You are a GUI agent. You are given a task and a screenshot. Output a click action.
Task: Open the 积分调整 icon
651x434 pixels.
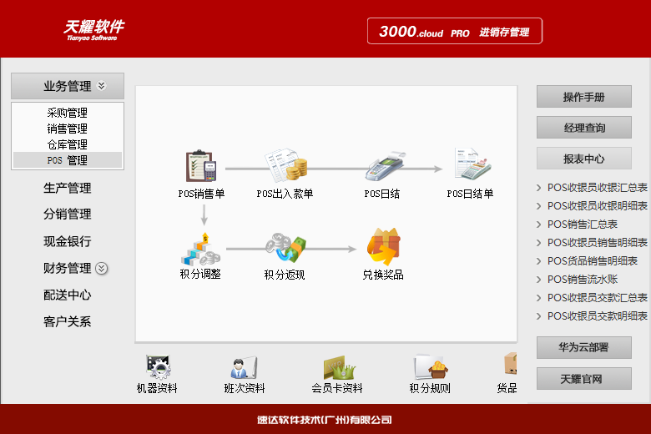coord(200,250)
